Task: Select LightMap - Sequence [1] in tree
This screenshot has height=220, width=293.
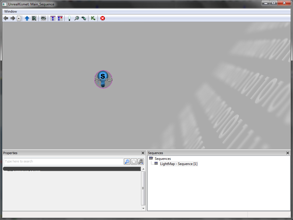Action: pyautogui.click(x=179, y=164)
